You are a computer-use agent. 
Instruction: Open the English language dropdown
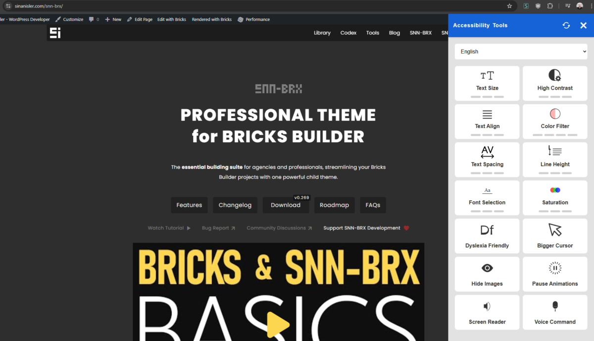[521, 52]
